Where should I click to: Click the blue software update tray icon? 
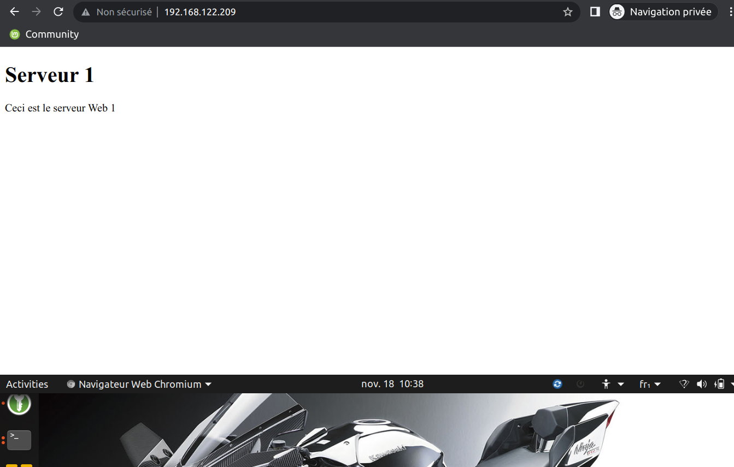click(x=557, y=384)
